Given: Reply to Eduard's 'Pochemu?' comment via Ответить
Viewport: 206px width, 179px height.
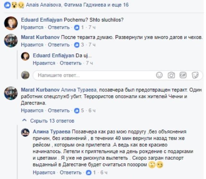Looking at the screenshot, I should coord(58,27).
